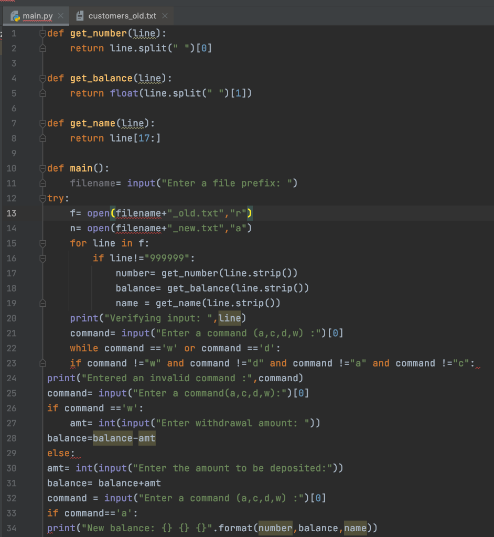Click 'line[17:]' slice on line 8
The width and height of the screenshot is (494, 537).
pyautogui.click(x=135, y=138)
